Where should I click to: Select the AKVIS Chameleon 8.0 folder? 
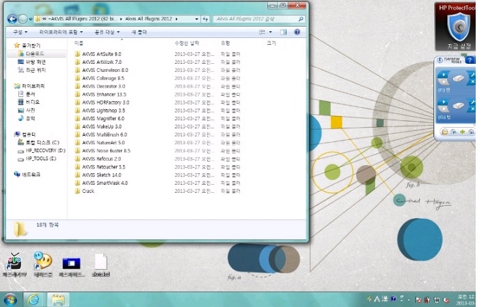101,70
